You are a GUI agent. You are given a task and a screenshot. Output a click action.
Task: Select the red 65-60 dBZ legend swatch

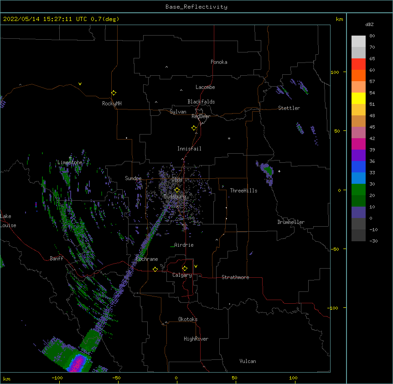(358, 64)
